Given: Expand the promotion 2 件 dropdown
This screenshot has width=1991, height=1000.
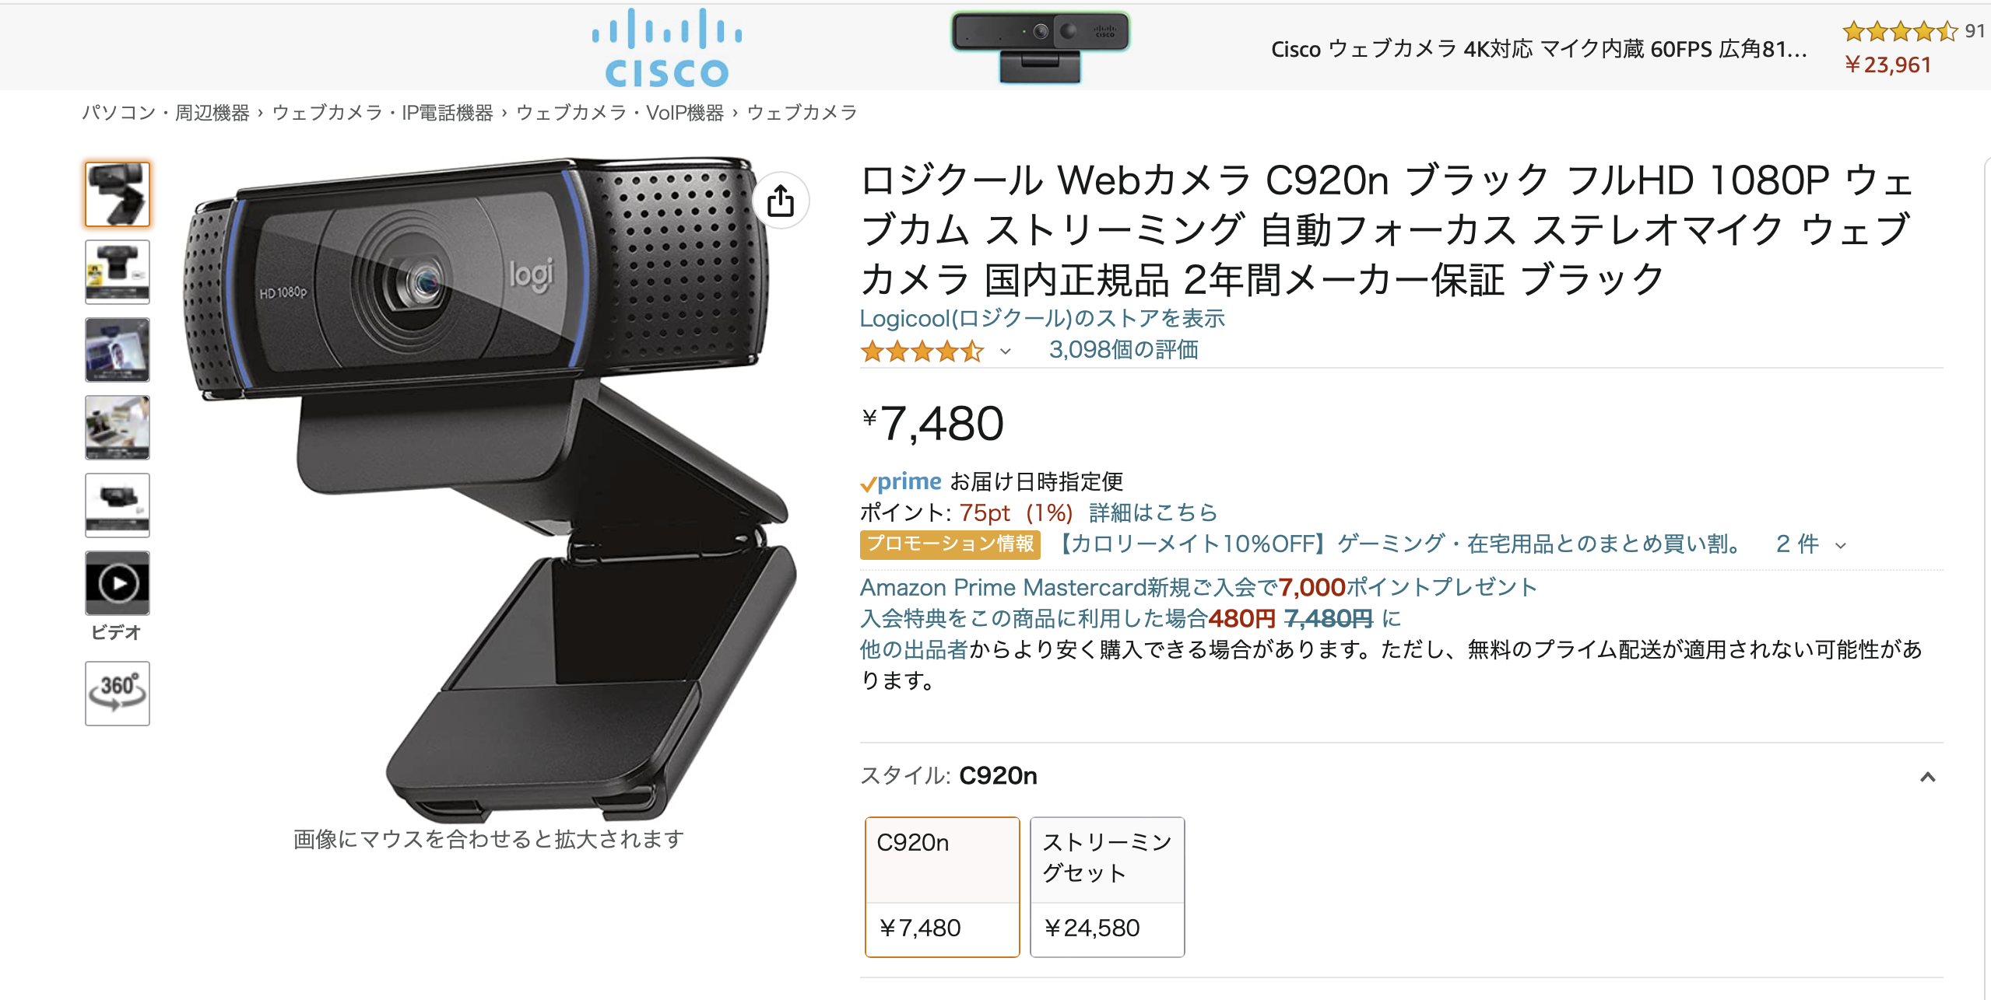Looking at the screenshot, I should (1810, 544).
